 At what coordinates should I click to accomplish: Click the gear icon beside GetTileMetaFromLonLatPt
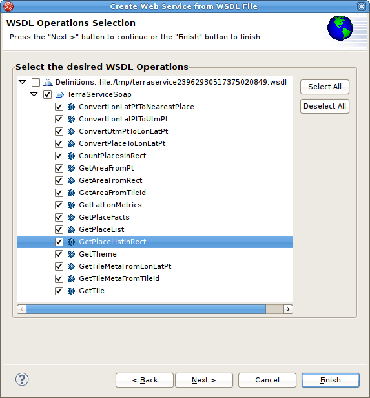point(71,266)
